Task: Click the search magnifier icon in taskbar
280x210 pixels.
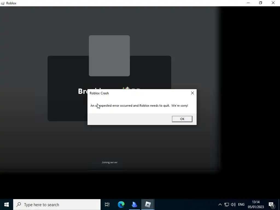Action: click(19, 205)
